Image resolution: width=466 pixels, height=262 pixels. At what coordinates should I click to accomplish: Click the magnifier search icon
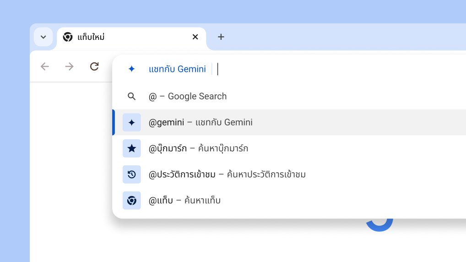click(x=132, y=96)
